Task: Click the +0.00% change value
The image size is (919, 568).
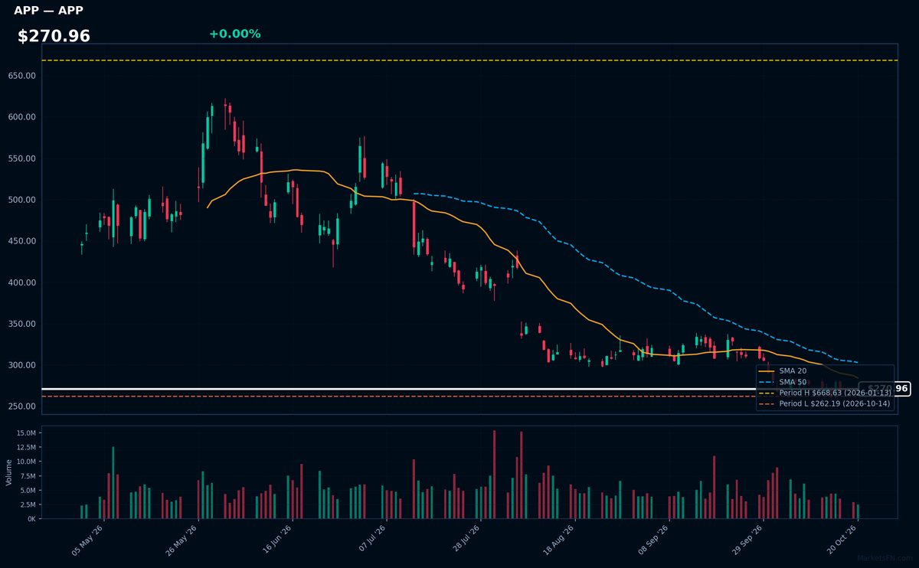Action: click(234, 34)
